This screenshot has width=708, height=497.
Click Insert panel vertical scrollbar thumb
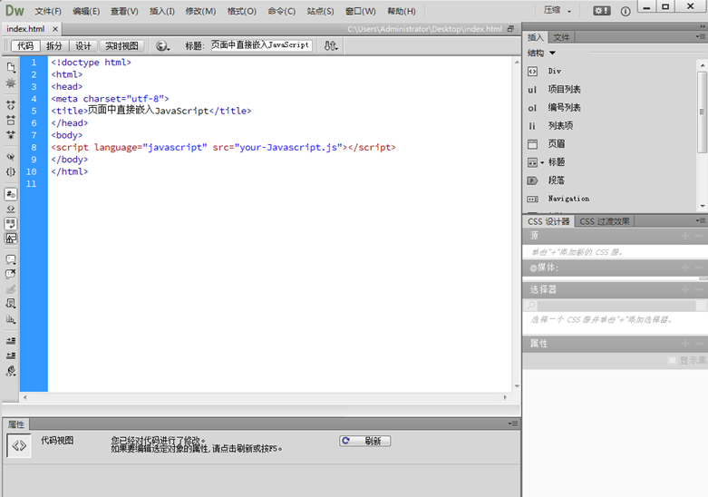(703, 112)
